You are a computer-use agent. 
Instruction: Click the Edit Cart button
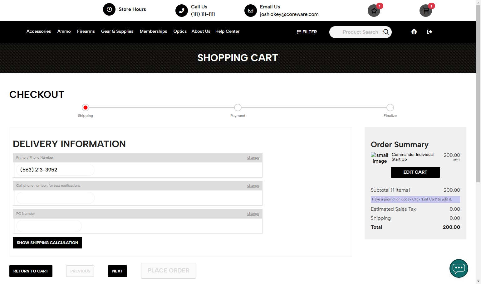coord(415,172)
